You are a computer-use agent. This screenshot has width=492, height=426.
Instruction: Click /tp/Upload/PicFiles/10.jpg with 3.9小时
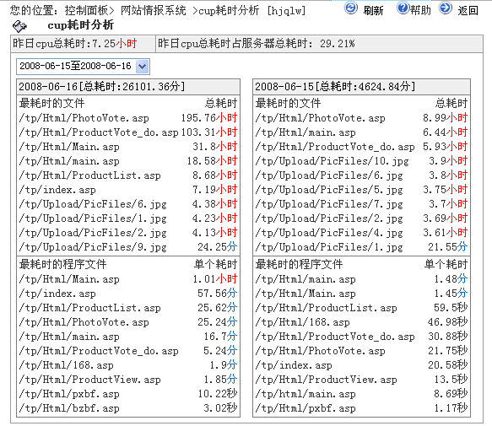(x=361, y=161)
